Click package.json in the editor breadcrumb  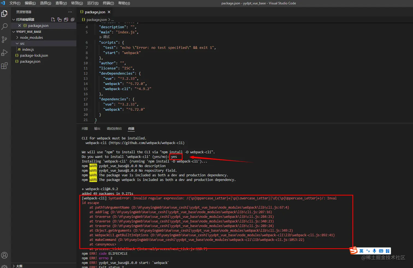(97, 20)
